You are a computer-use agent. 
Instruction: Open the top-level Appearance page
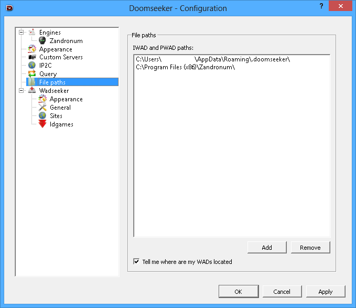pos(56,49)
